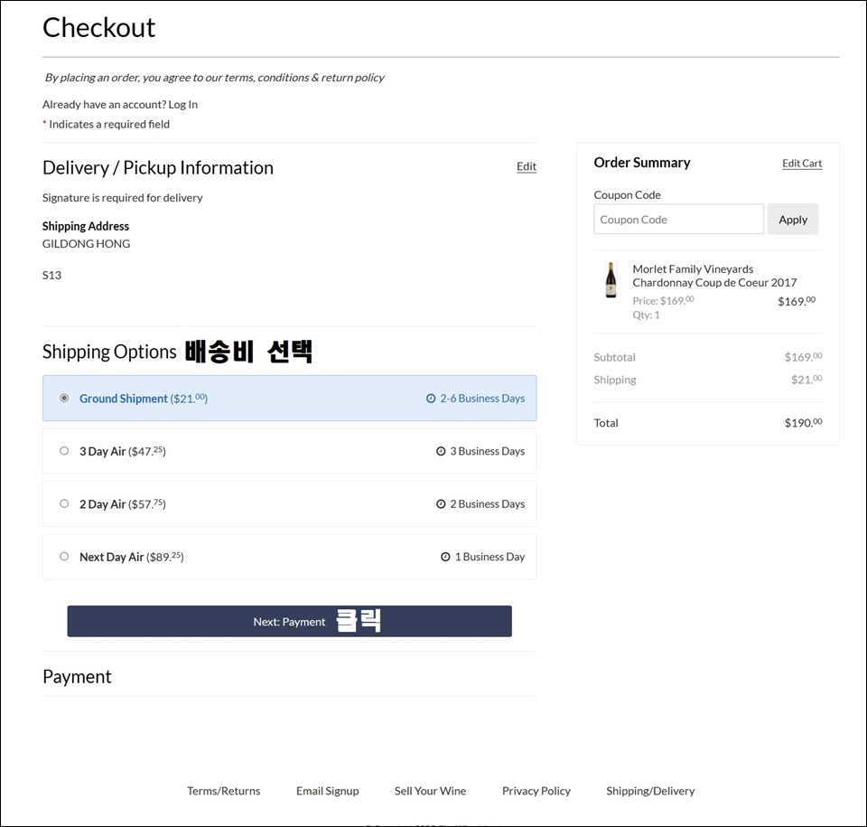Select the Ground Shipment radio button
867x827 pixels.
tap(64, 398)
